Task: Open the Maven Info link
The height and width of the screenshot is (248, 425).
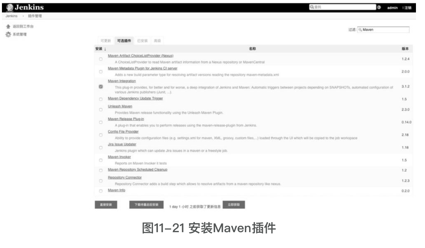Action: pos(116,190)
